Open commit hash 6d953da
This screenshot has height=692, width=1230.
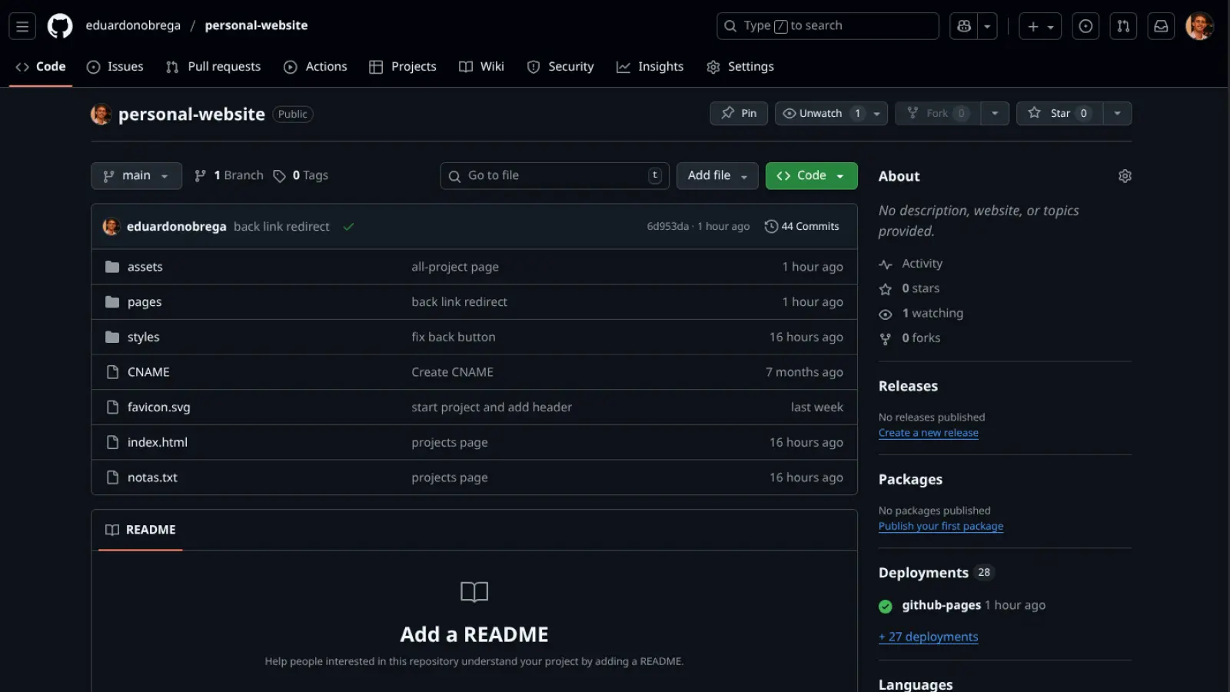pyautogui.click(x=667, y=227)
